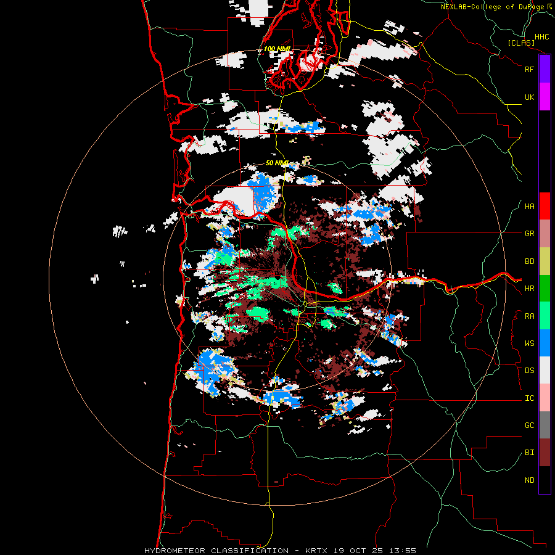Click the HR legend label

coord(529,289)
